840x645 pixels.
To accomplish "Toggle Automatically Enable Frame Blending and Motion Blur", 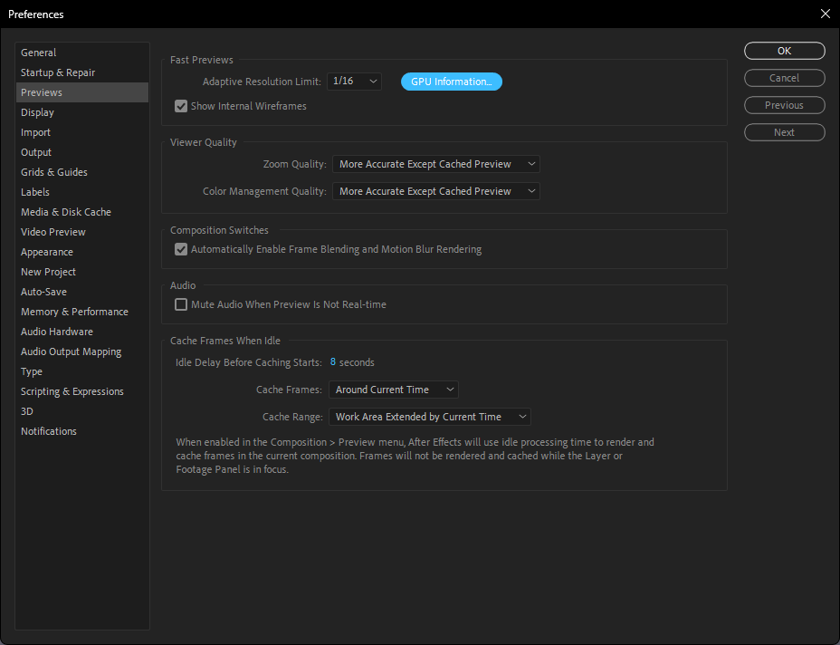I will [181, 248].
